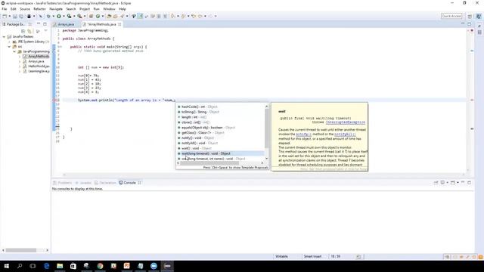This screenshot has width=484, height=272.
Task: Click the Open Type toolbar icon
Action: tap(109, 16)
